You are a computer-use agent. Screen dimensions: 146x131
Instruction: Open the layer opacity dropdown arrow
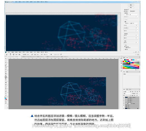pyautogui.click(x=139, y=93)
